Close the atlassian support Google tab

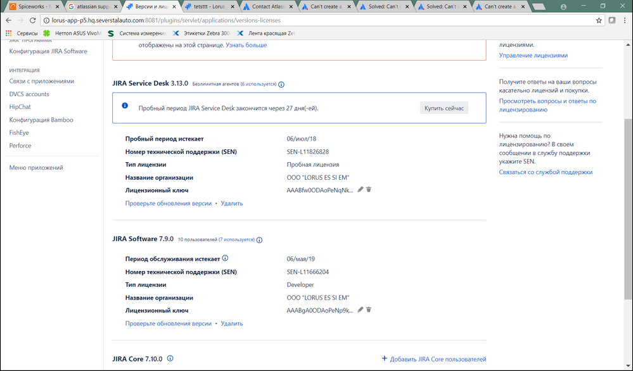pos(115,7)
